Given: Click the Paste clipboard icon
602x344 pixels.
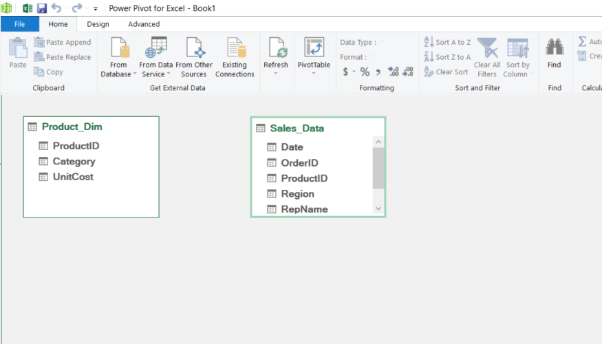Looking at the screenshot, I should coord(18,48).
